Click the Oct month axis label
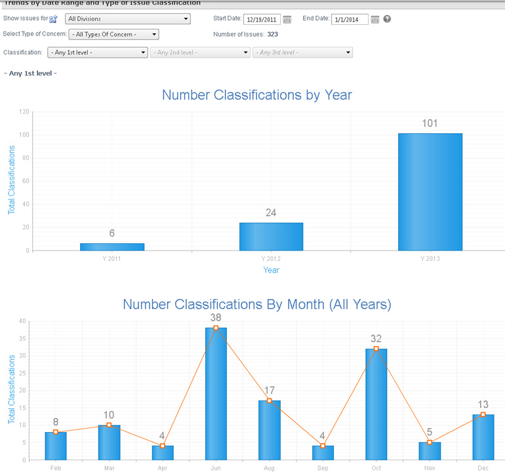This screenshot has height=476, width=505. click(376, 468)
